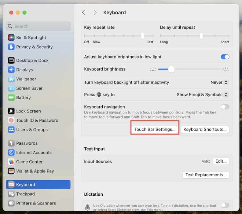Select Trackpad in the sidebar

click(25, 194)
